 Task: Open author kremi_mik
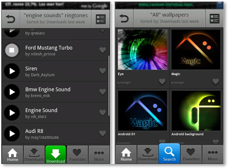[37, 96]
